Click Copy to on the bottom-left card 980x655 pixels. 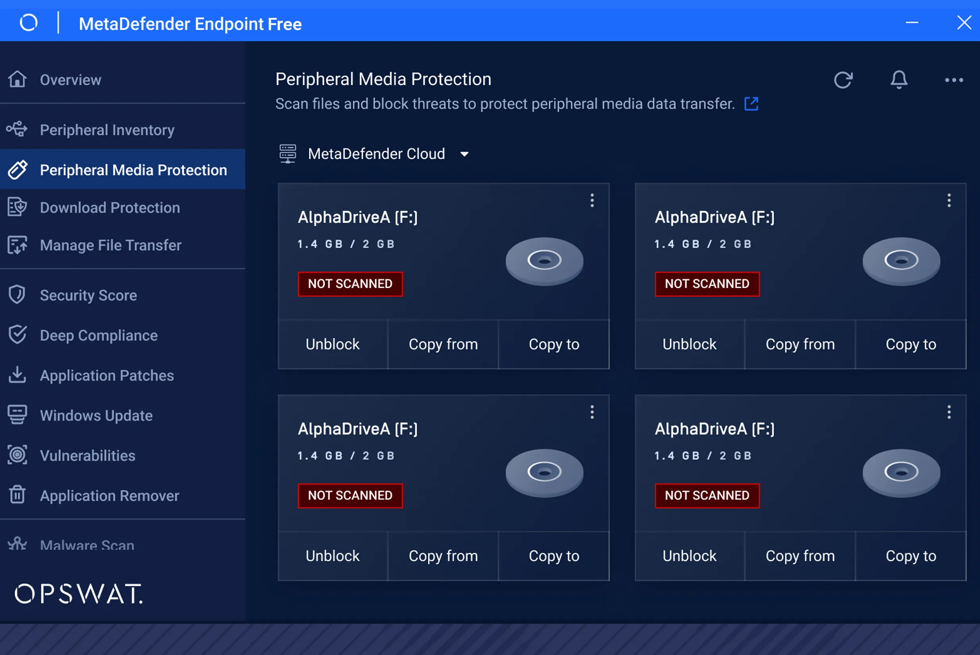(x=554, y=556)
